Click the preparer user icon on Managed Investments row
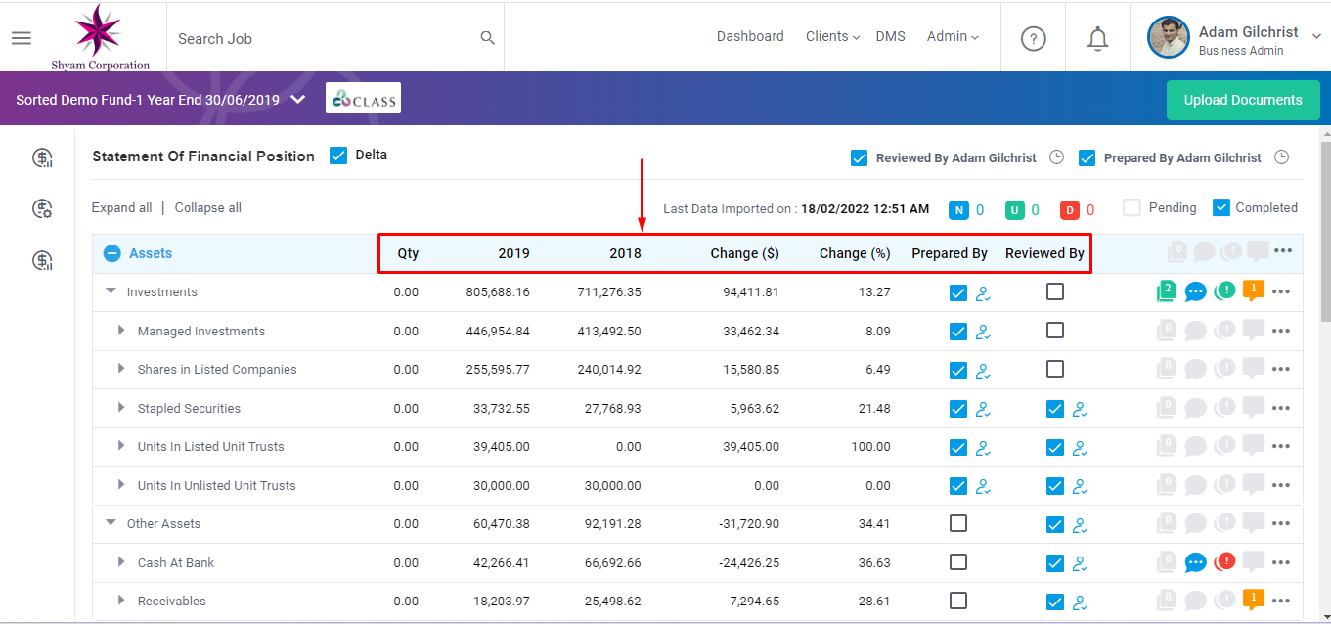The image size is (1331, 624). point(984,332)
